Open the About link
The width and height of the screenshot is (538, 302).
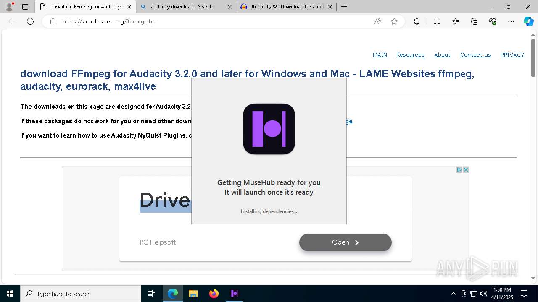pyautogui.click(x=442, y=55)
